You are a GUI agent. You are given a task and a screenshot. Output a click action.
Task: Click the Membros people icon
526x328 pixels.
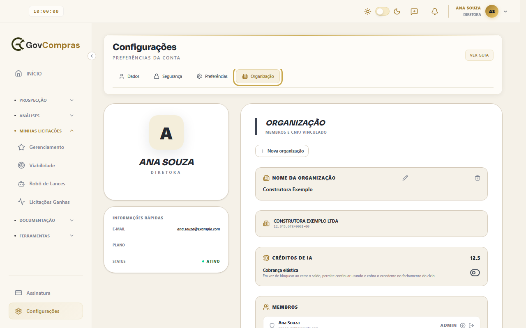266,307
